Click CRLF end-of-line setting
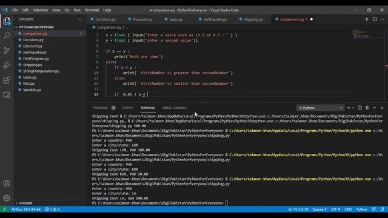Image resolution: width=388 pixels, height=218 pixels. coord(348,209)
